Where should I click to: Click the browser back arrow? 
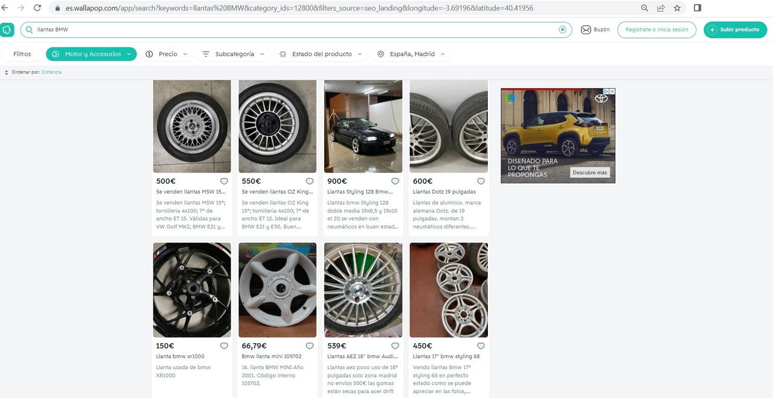[5, 8]
